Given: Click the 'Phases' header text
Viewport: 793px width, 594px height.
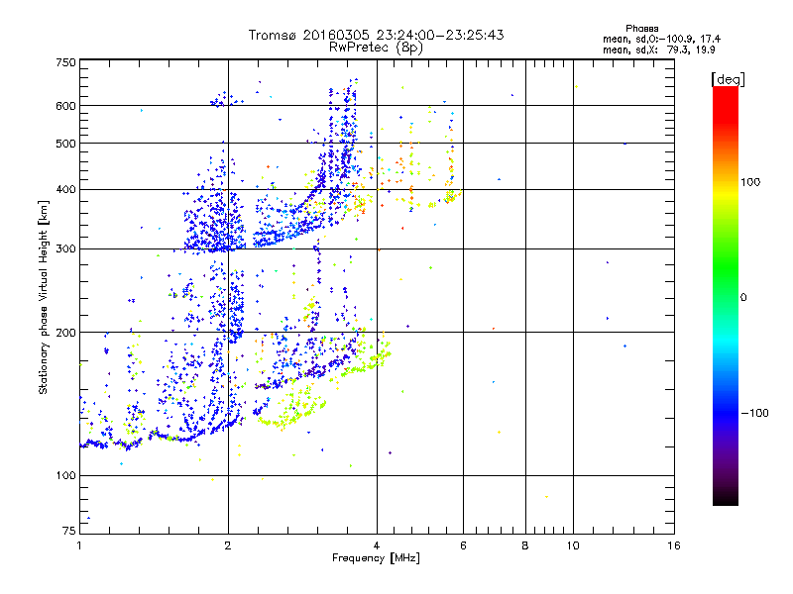Looking at the screenshot, I should (x=641, y=29).
